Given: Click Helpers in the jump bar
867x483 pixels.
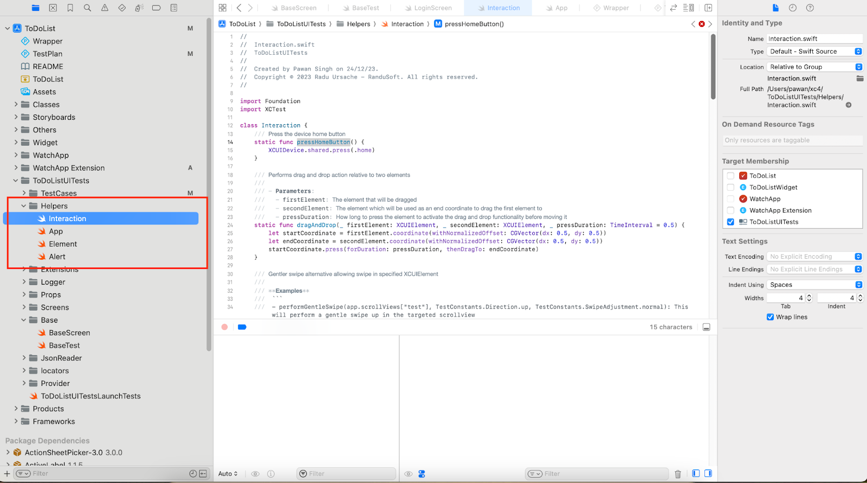Looking at the screenshot, I should click(353, 24).
